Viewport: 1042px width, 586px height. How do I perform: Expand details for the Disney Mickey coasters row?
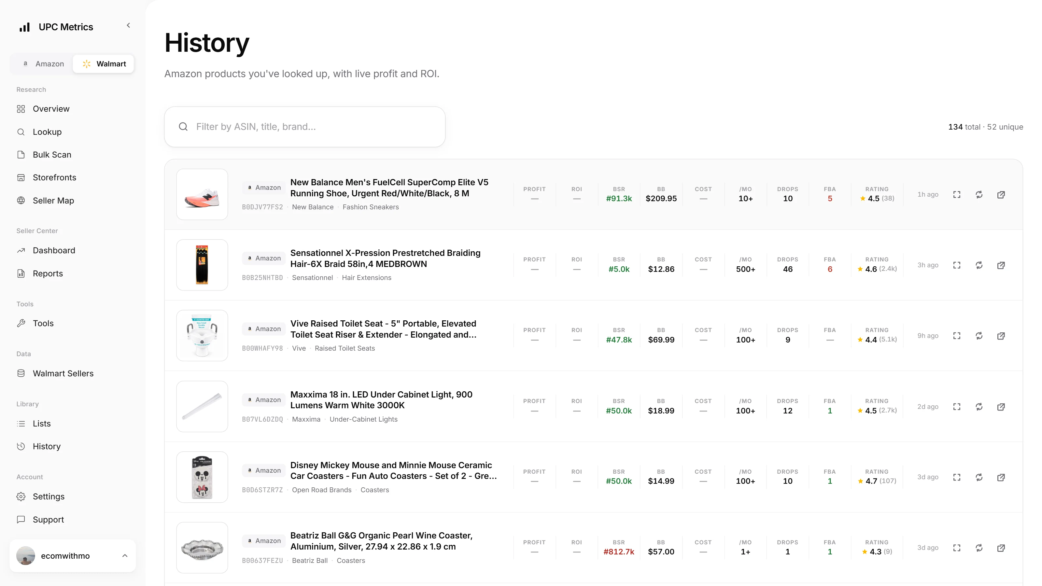(x=957, y=477)
